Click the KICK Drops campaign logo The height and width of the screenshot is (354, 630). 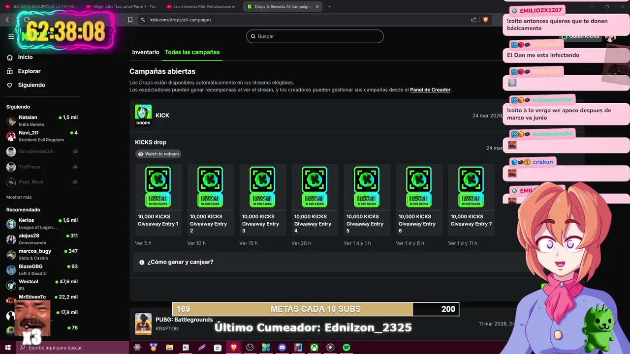(143, 115)
